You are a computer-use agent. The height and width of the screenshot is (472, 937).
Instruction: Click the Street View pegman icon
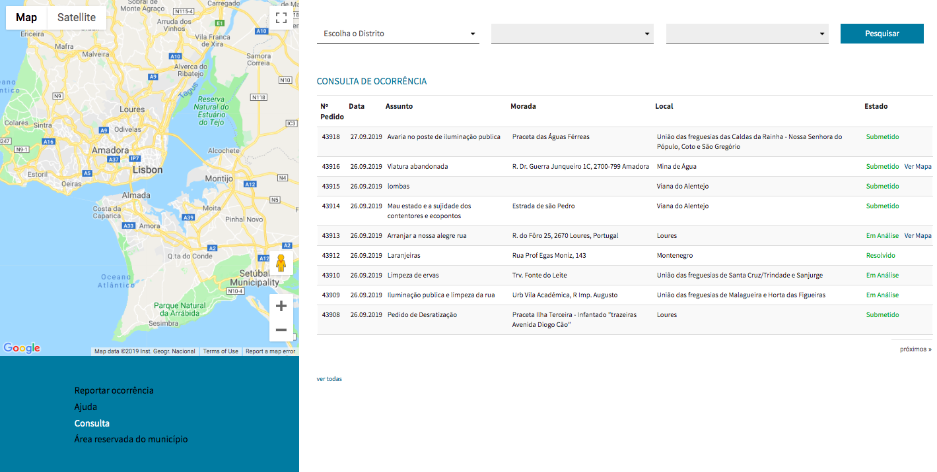click(x=281, y=263)
